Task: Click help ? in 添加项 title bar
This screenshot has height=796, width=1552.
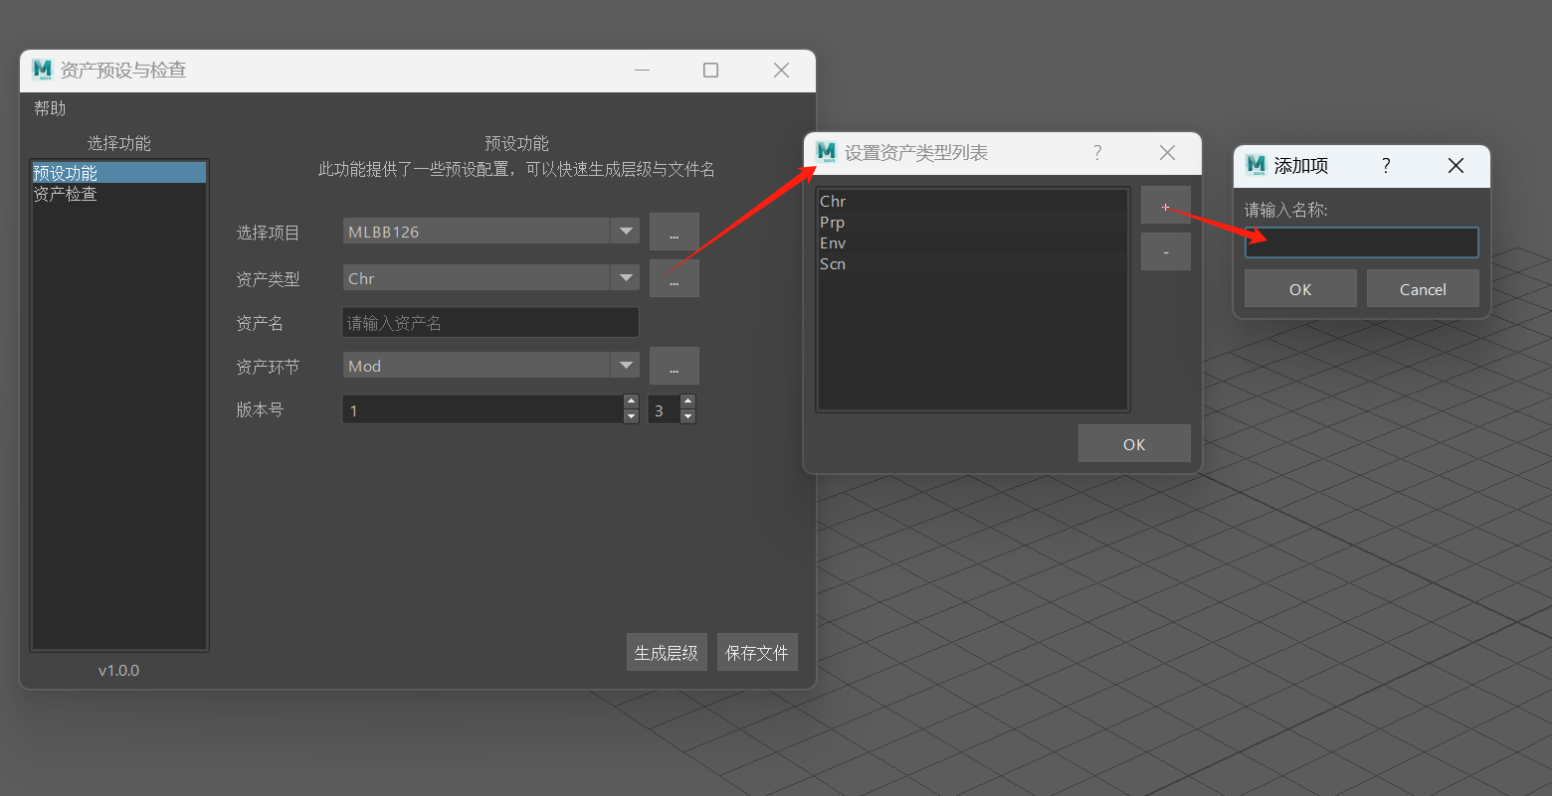Action: [1386, 166]
